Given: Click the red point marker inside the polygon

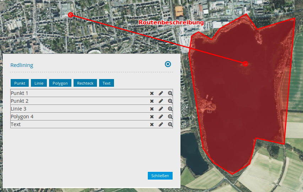Looking at the screenshot, I should 245,64.
